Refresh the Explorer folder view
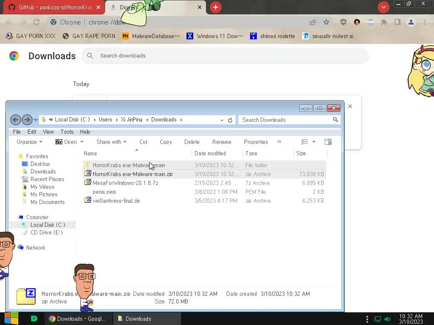The image size is (434, 325). click(230, 120)
